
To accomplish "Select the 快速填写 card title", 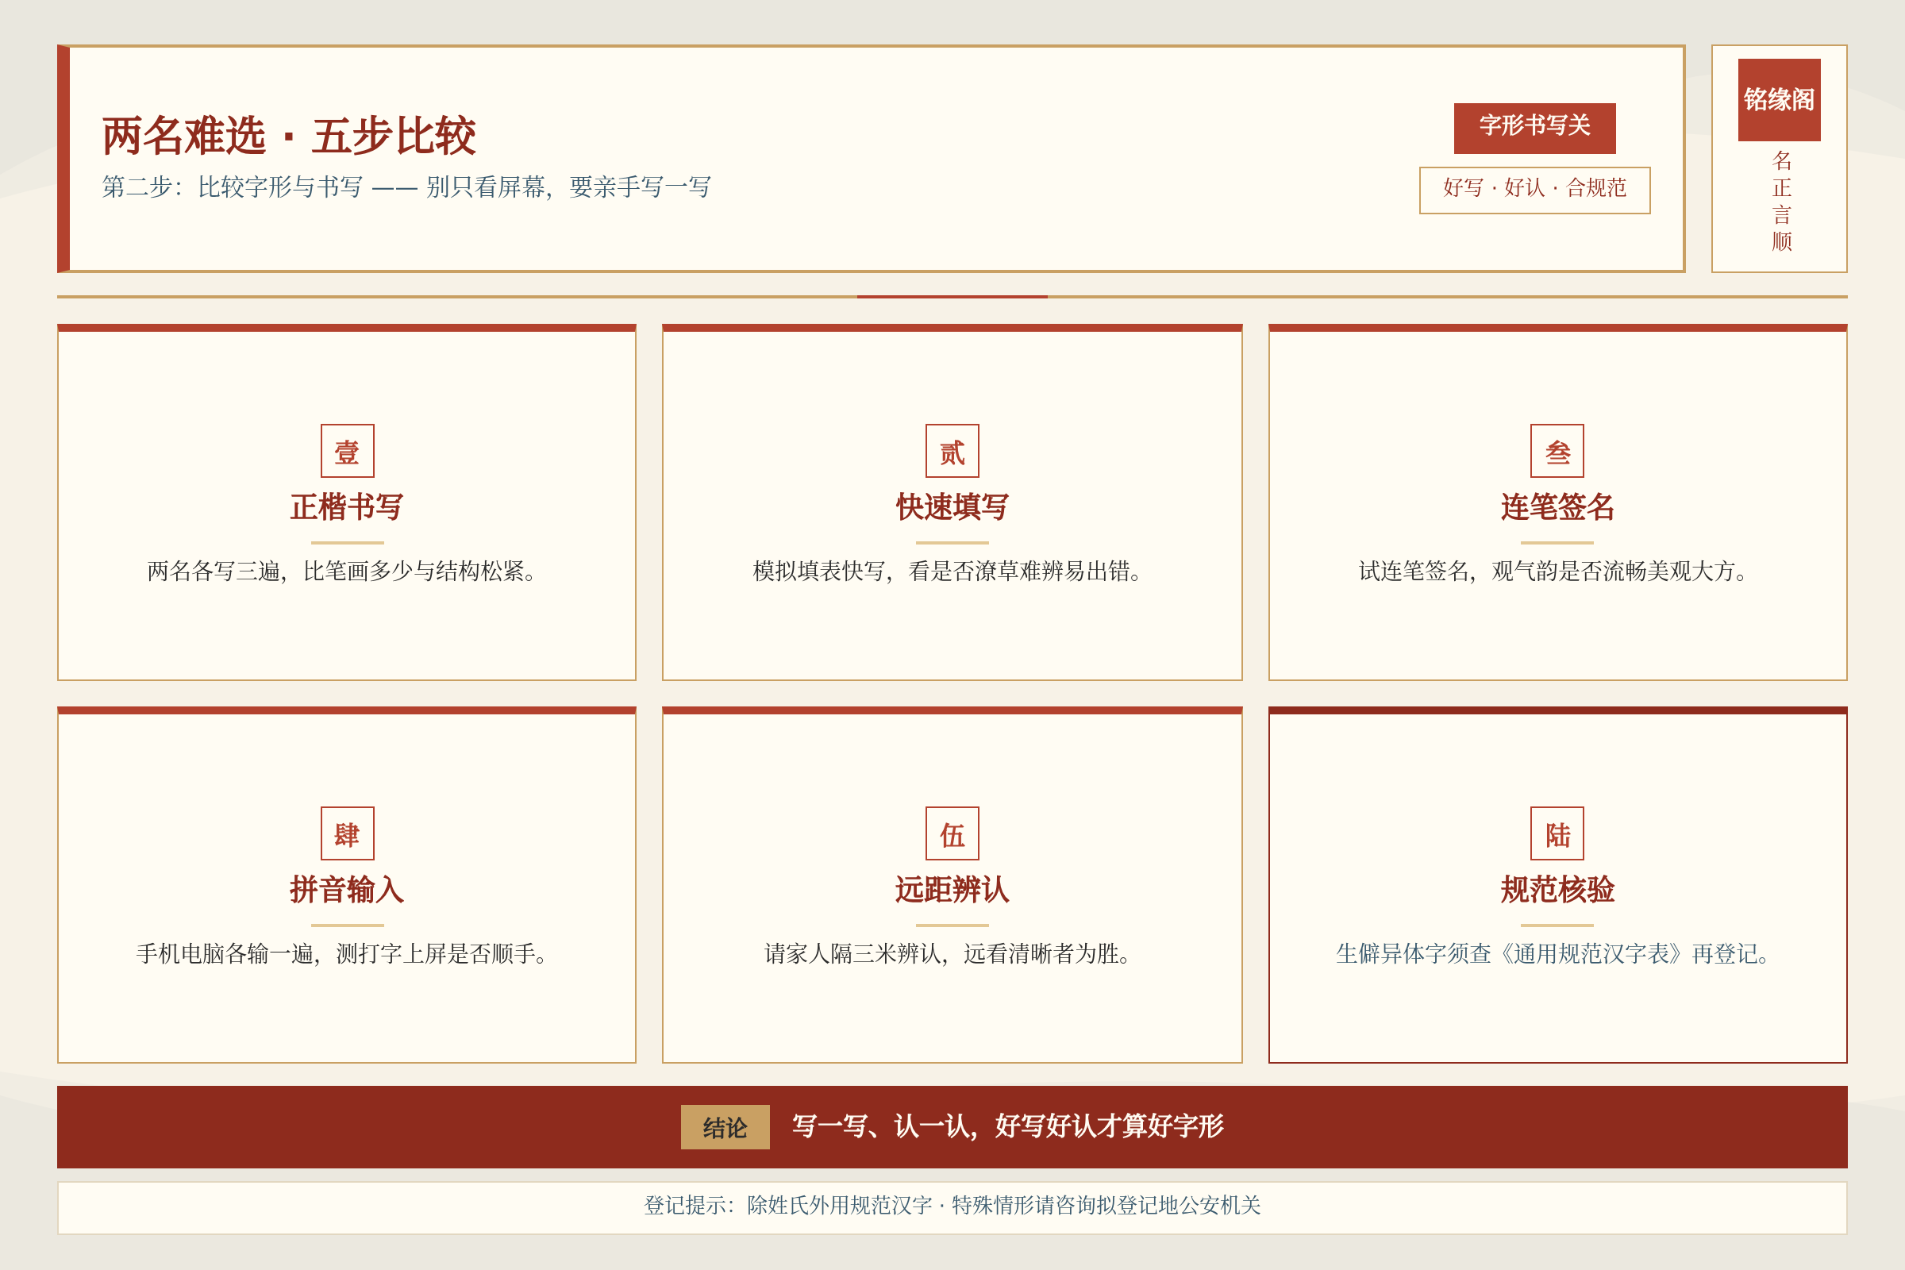I will 952,507.
